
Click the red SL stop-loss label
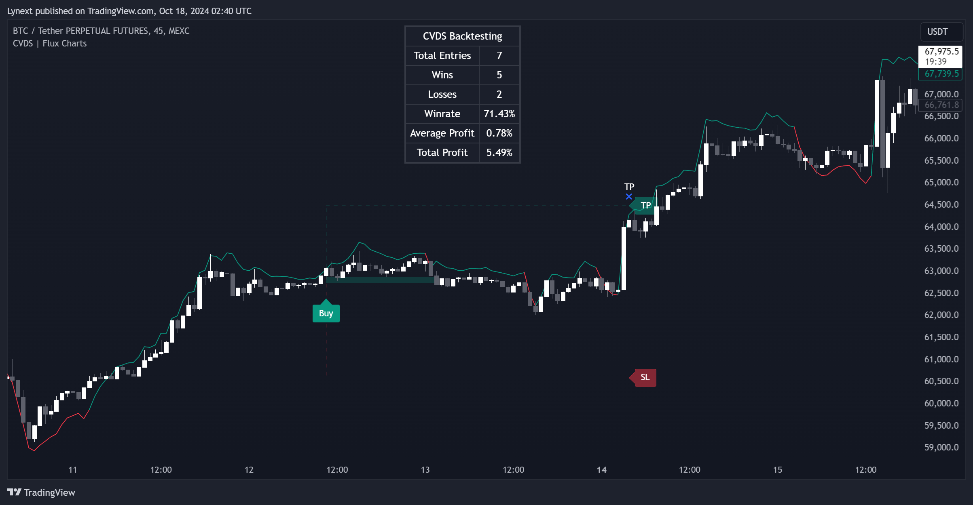pos(645,377)
